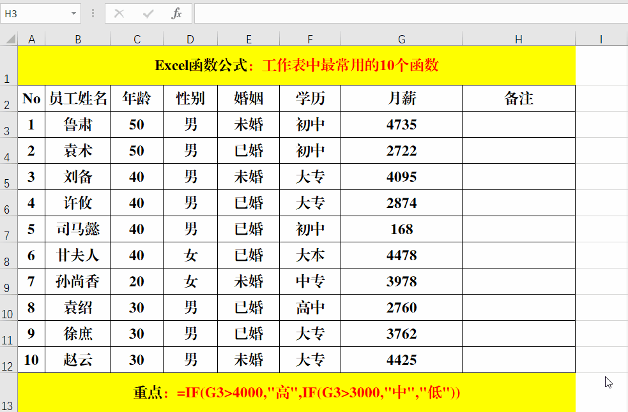
Task: Select the cell containing 徐庶
Action: tap(78, 334)
